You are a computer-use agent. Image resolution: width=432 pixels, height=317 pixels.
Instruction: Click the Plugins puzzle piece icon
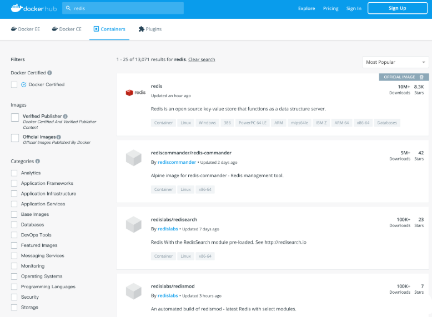pyautogui.click(x=142, y=29)
